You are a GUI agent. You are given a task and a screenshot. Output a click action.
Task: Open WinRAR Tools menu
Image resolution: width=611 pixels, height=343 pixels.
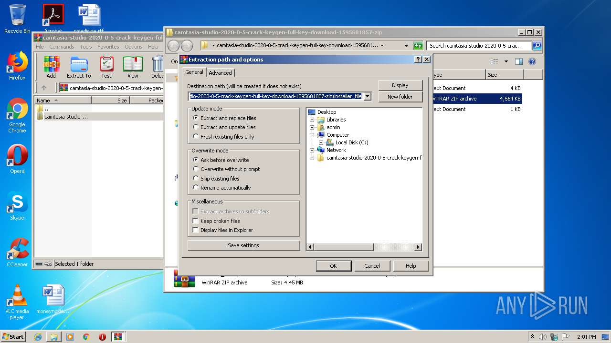(x=86, y=47)
